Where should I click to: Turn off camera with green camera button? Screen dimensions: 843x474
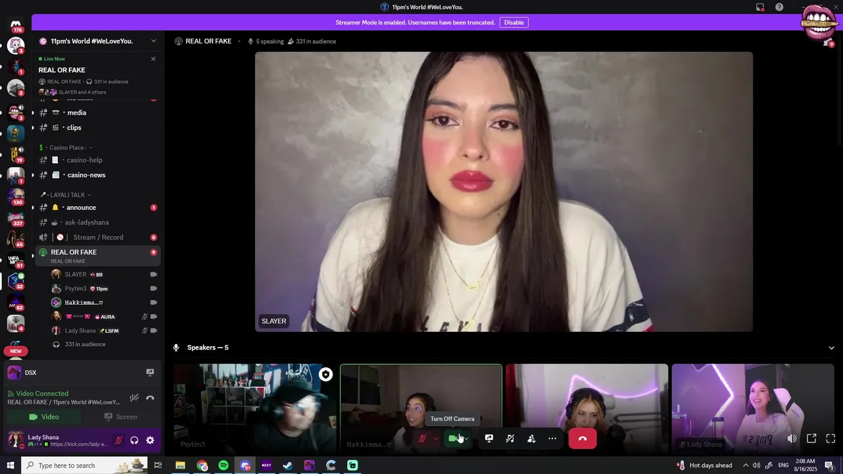click(x=453, y=438)
